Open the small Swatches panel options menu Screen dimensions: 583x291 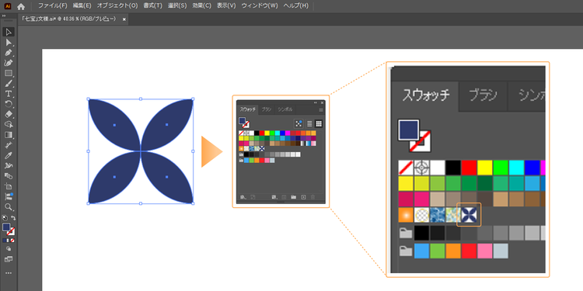(321, 110)
